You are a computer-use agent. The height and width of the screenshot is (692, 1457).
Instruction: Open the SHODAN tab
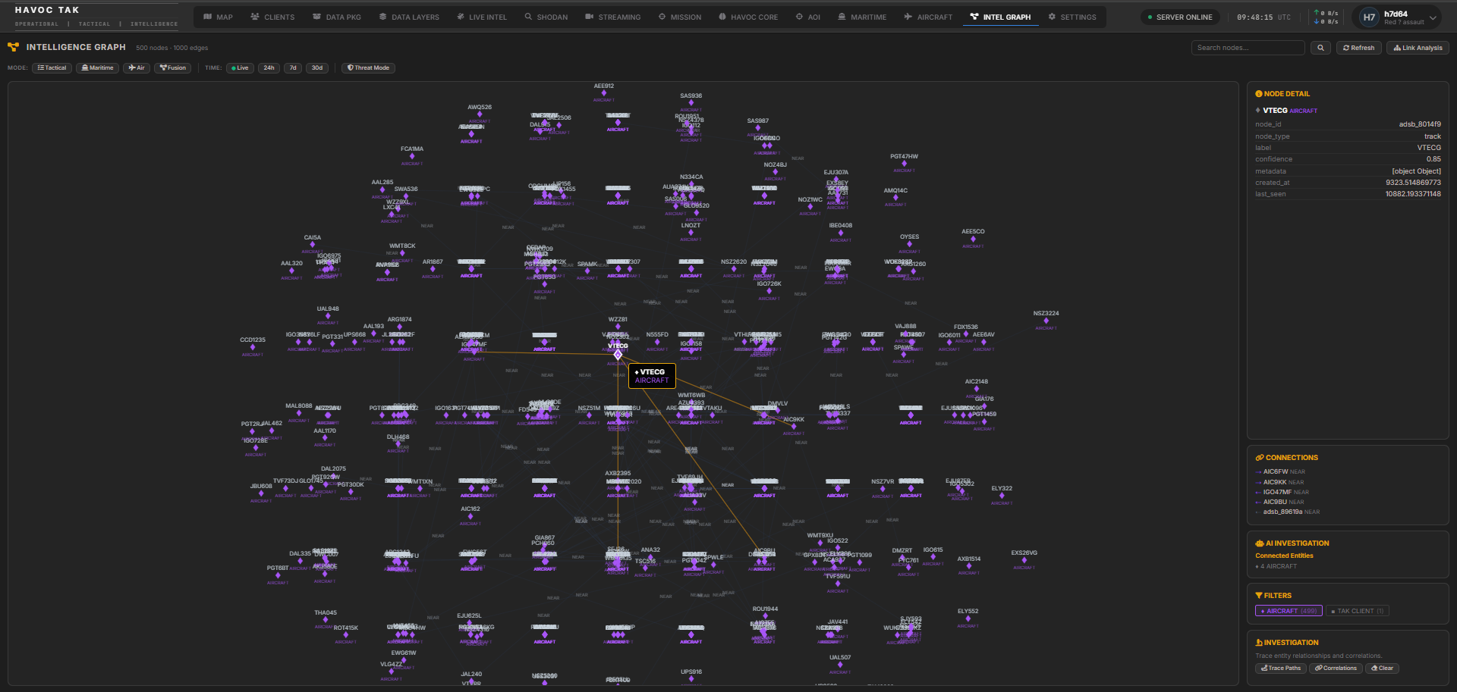click(546, 17)
